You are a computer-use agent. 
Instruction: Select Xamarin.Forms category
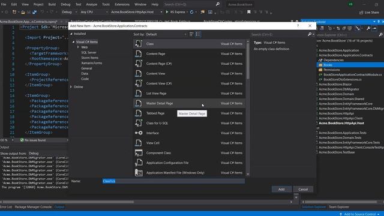pyautogui.click(x=92, y=63)
